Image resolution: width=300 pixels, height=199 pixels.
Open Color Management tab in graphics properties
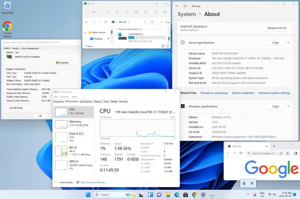pyautogui.click(x=30, y=49)
